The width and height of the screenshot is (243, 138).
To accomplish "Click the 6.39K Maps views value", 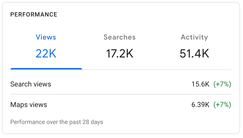I will (200, 104).
